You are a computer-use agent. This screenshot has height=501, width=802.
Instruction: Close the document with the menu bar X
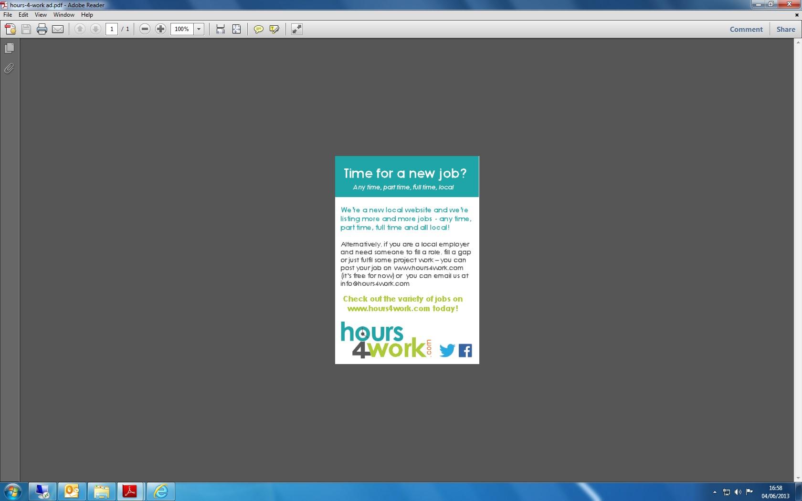pyautogui.click(x=796, y=15)
